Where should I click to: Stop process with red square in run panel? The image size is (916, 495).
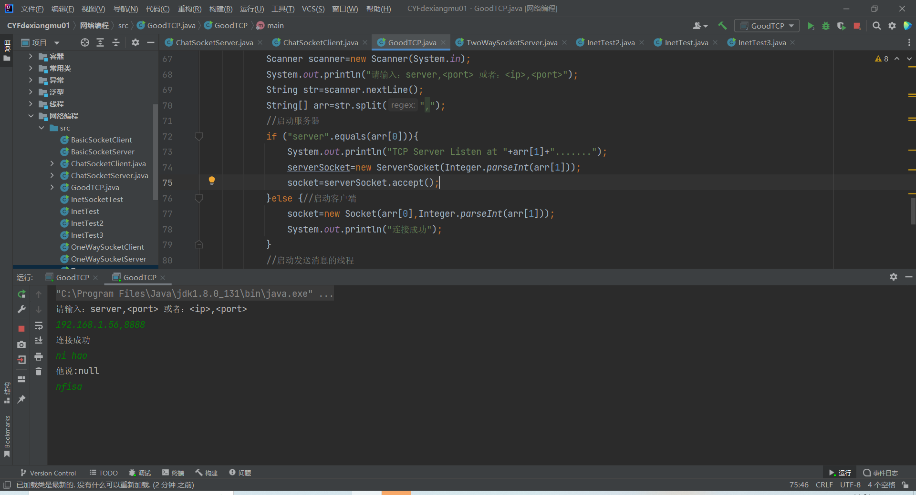pyautogui.click(x=21, y=329)
